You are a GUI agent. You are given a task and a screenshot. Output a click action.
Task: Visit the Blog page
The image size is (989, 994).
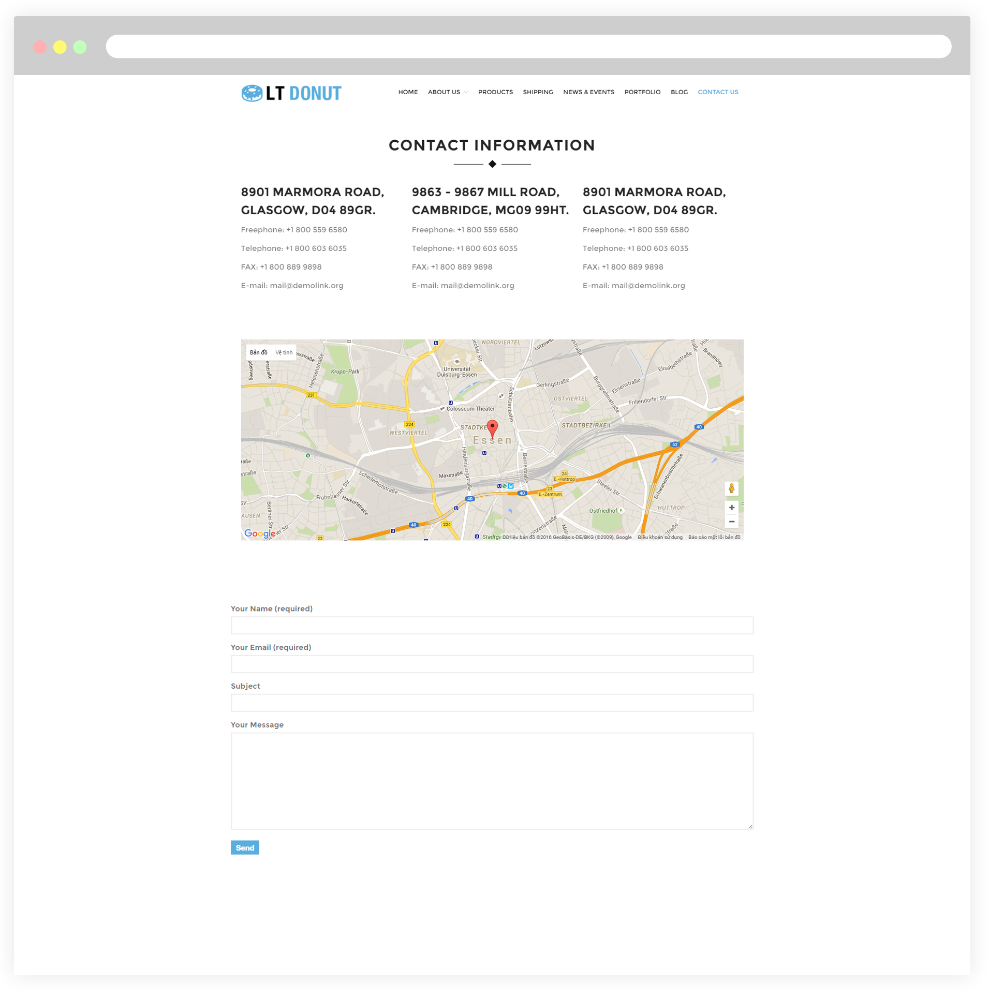679,92
